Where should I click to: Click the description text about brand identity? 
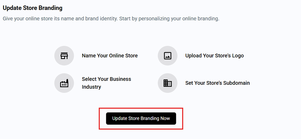click(65, 19)
